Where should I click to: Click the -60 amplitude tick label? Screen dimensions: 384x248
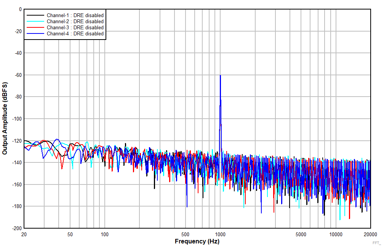18,75
